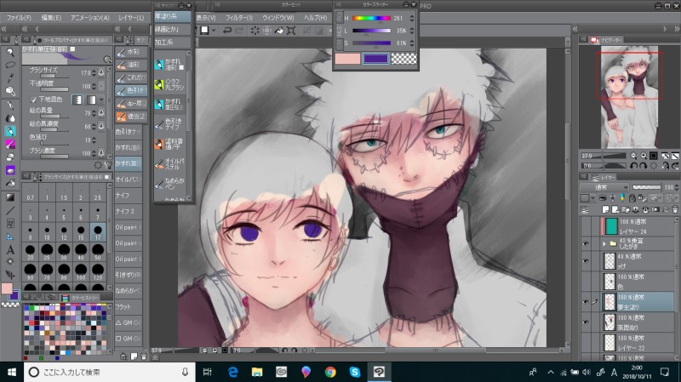
Task: Click Rotate left icon in Navigator panel
Action: [633, 165]
